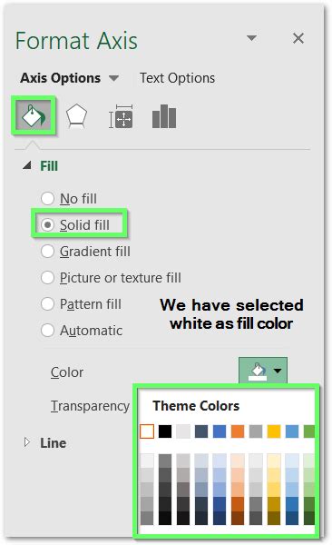
Task: Switch to Text Options tab
Action: 177,78
